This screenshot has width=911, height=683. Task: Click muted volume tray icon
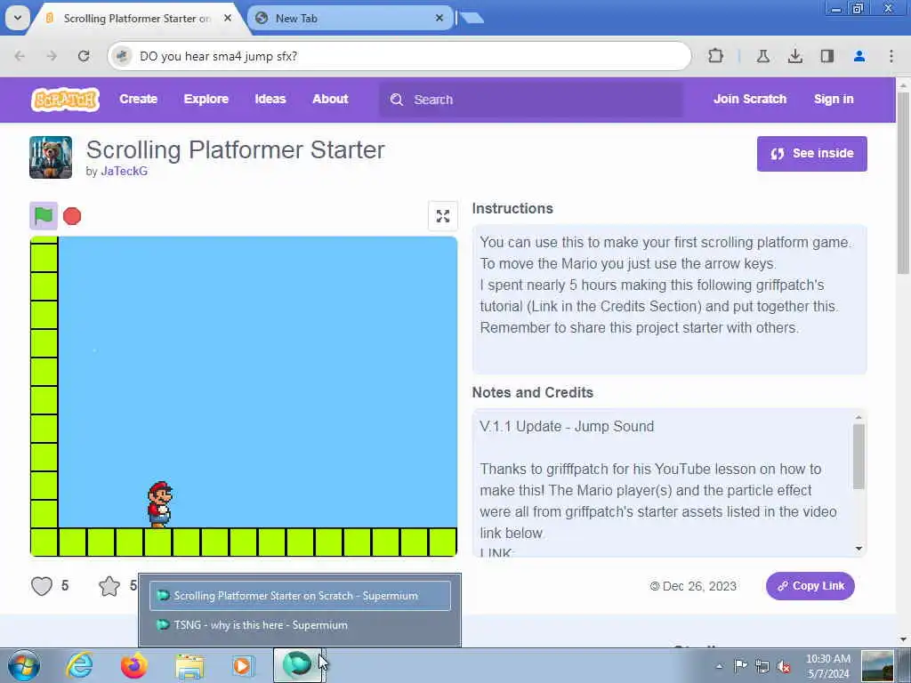[784, 666]
